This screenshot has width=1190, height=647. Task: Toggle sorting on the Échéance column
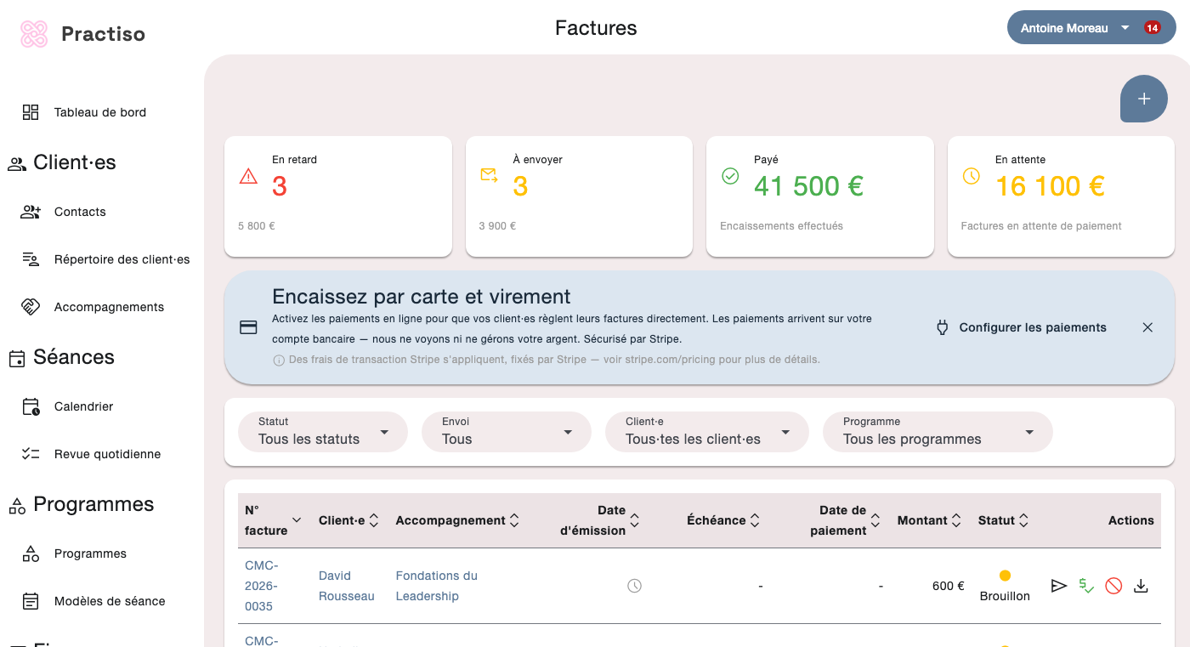pos(723,519)
